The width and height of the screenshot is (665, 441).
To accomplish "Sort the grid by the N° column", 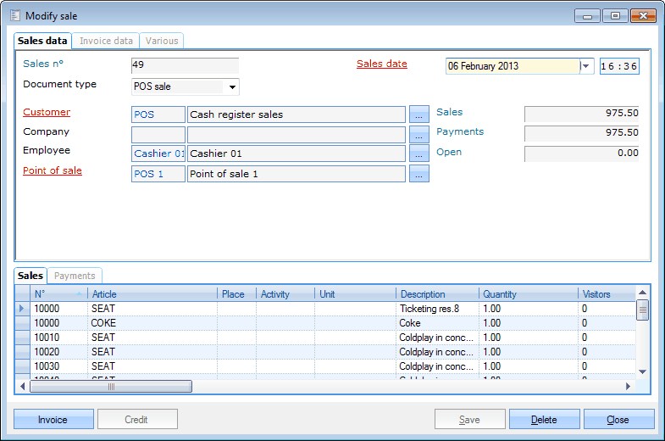I will [58, 294].
